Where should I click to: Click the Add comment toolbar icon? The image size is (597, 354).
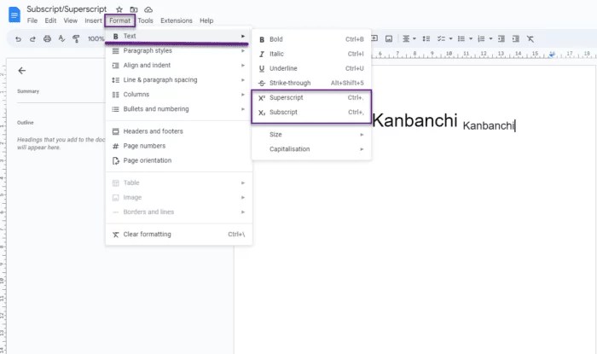[x=374, y=38]
